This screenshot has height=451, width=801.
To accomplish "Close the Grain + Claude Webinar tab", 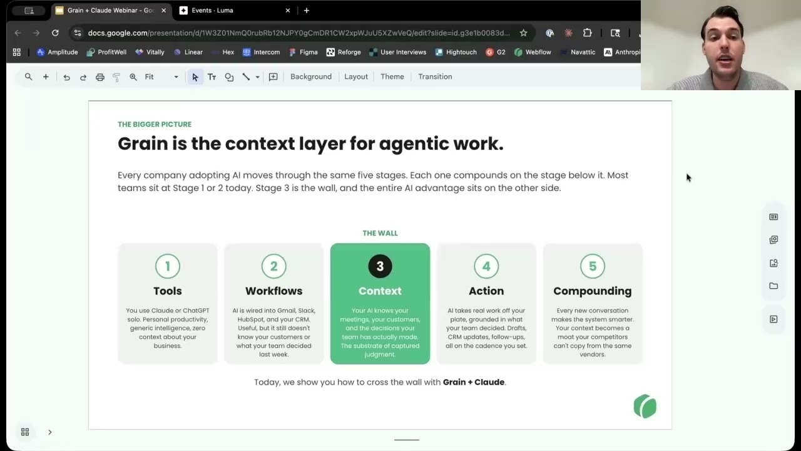I will [x=163, y=11].
